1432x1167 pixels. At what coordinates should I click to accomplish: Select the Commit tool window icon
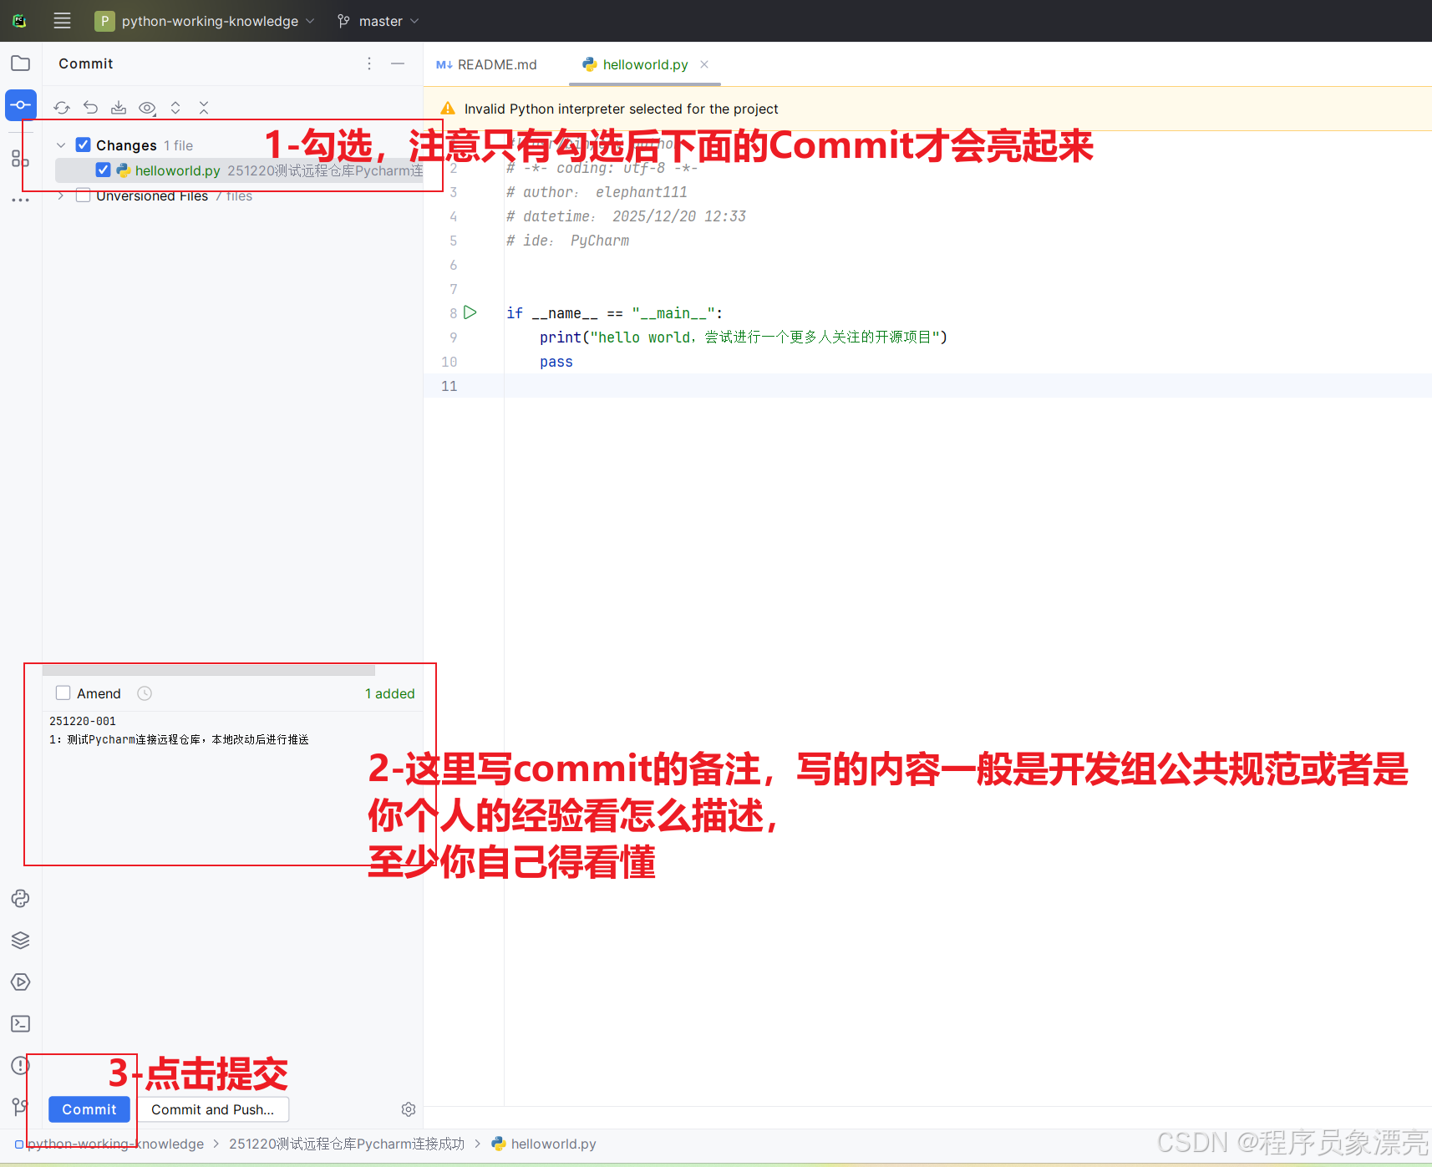click(x=21, y=105)
